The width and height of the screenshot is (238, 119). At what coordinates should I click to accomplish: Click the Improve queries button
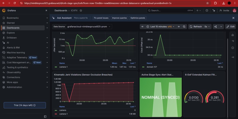point(119,18)
